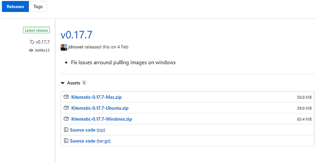Image resolution: width=317 pixels, height=167 pixels.
Task: Open the v0.17.7 release title
Action: pos(77,35)
